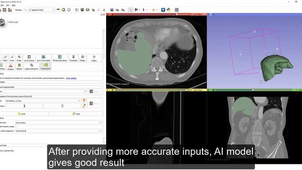
Task: Open the Edit menu
Action: 2,5
